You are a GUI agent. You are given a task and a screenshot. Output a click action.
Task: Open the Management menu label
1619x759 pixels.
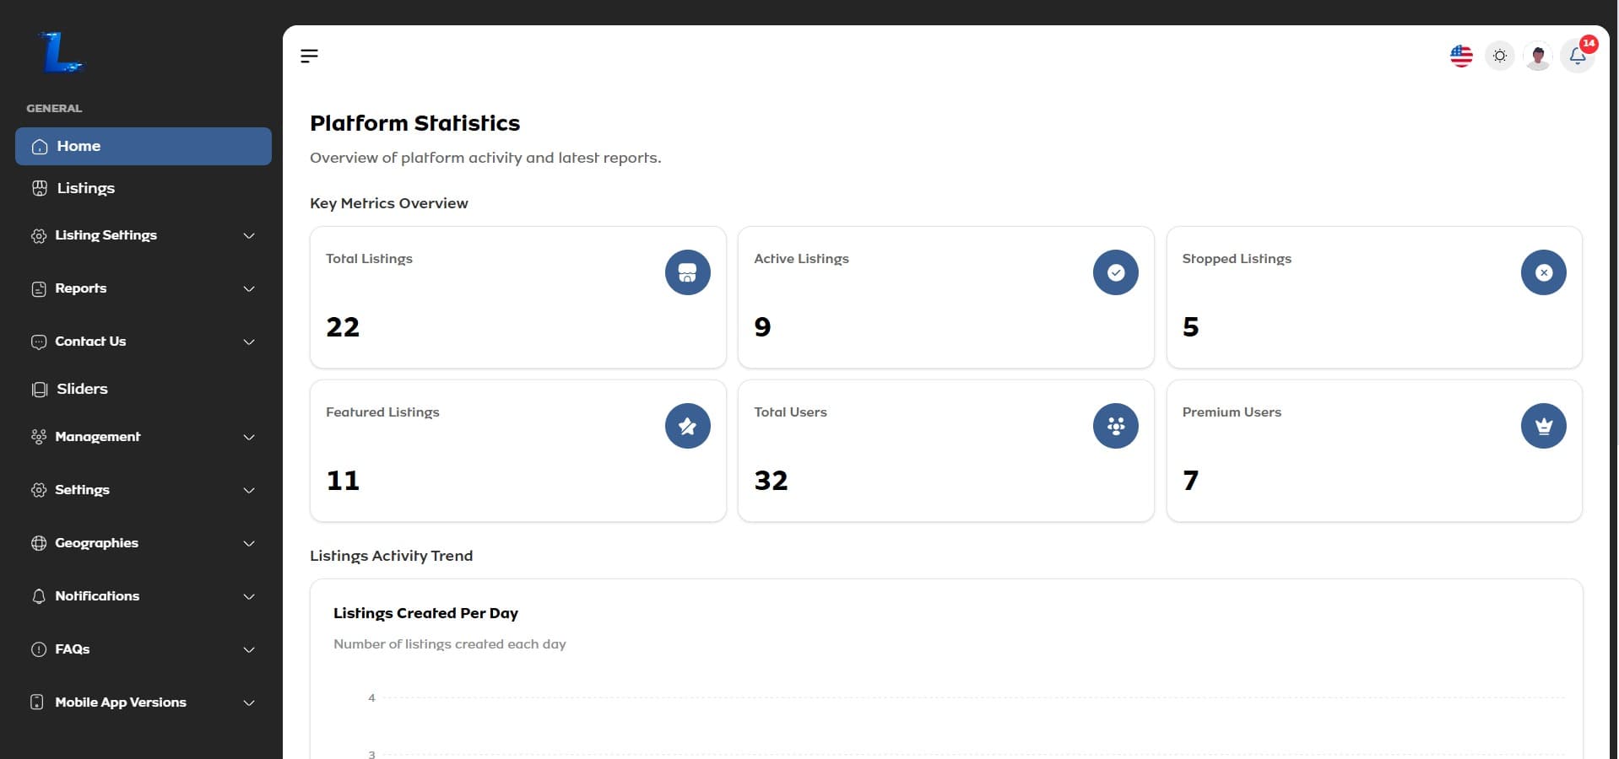pyautogui.click(x=98, y=437)
